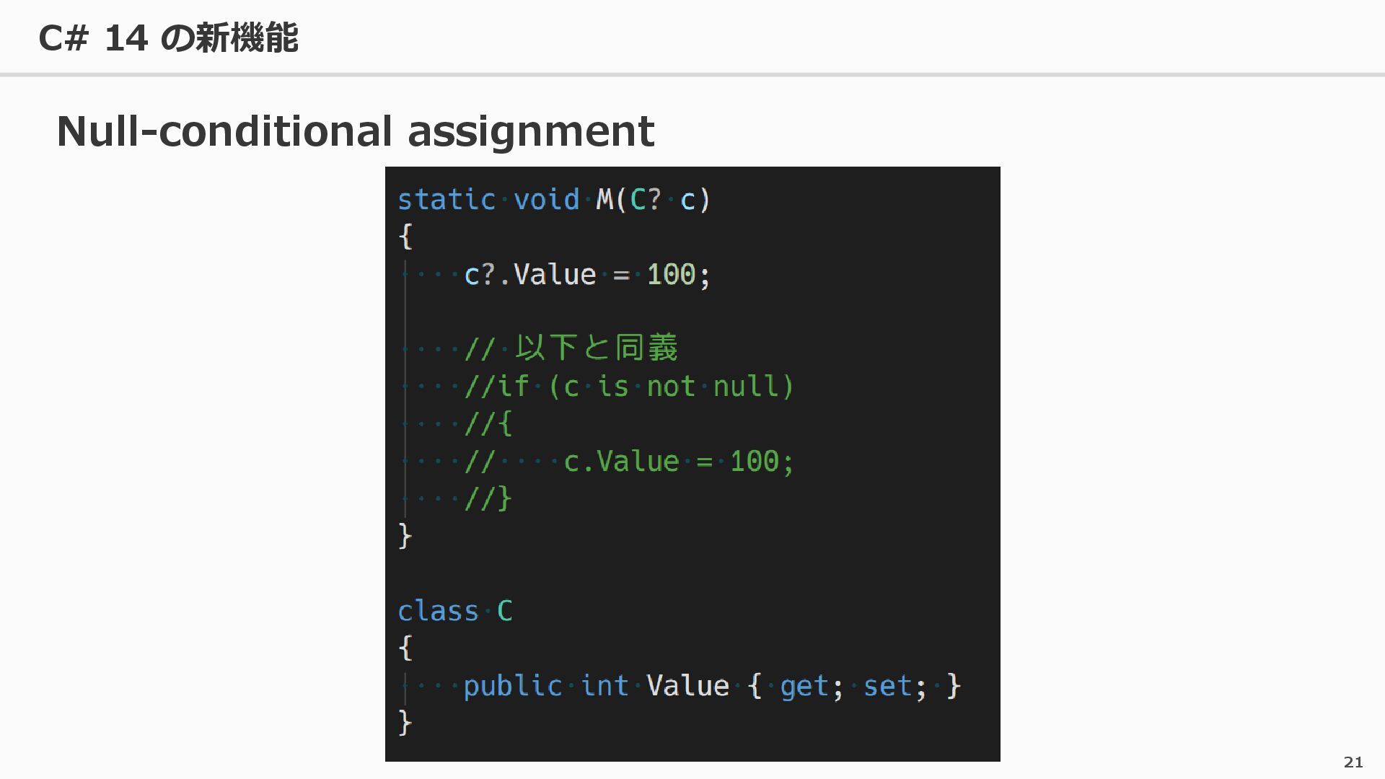Viewport: 1385px width, 779px height.
Task: Click the comment '// 以下と同義'
Action: [x=571, y=348]
